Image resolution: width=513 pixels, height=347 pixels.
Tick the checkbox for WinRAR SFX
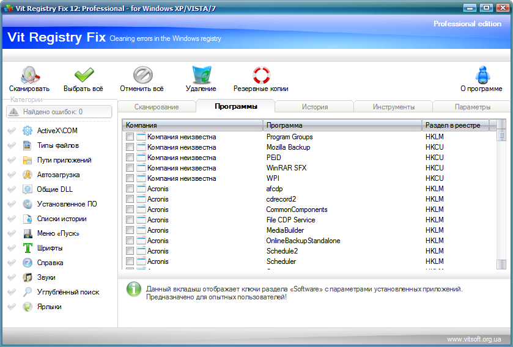click(x=130, y=168)
